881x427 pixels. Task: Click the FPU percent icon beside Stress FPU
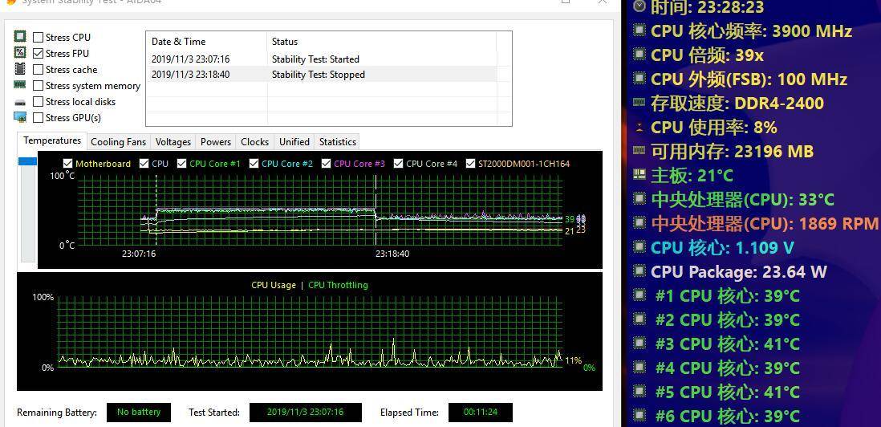tap(20, 53)
